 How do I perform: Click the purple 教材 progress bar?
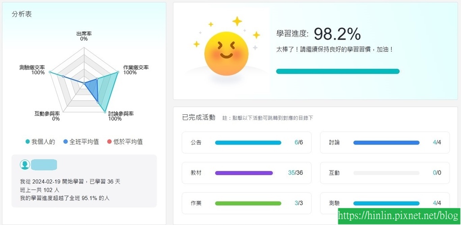pos(244,173)
